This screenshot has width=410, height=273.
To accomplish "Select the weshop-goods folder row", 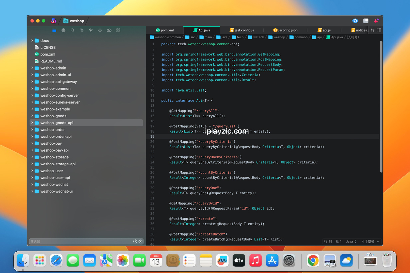I will (x=86, y=116).
